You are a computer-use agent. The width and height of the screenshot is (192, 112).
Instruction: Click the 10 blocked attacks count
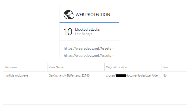(x=68, y=32)
